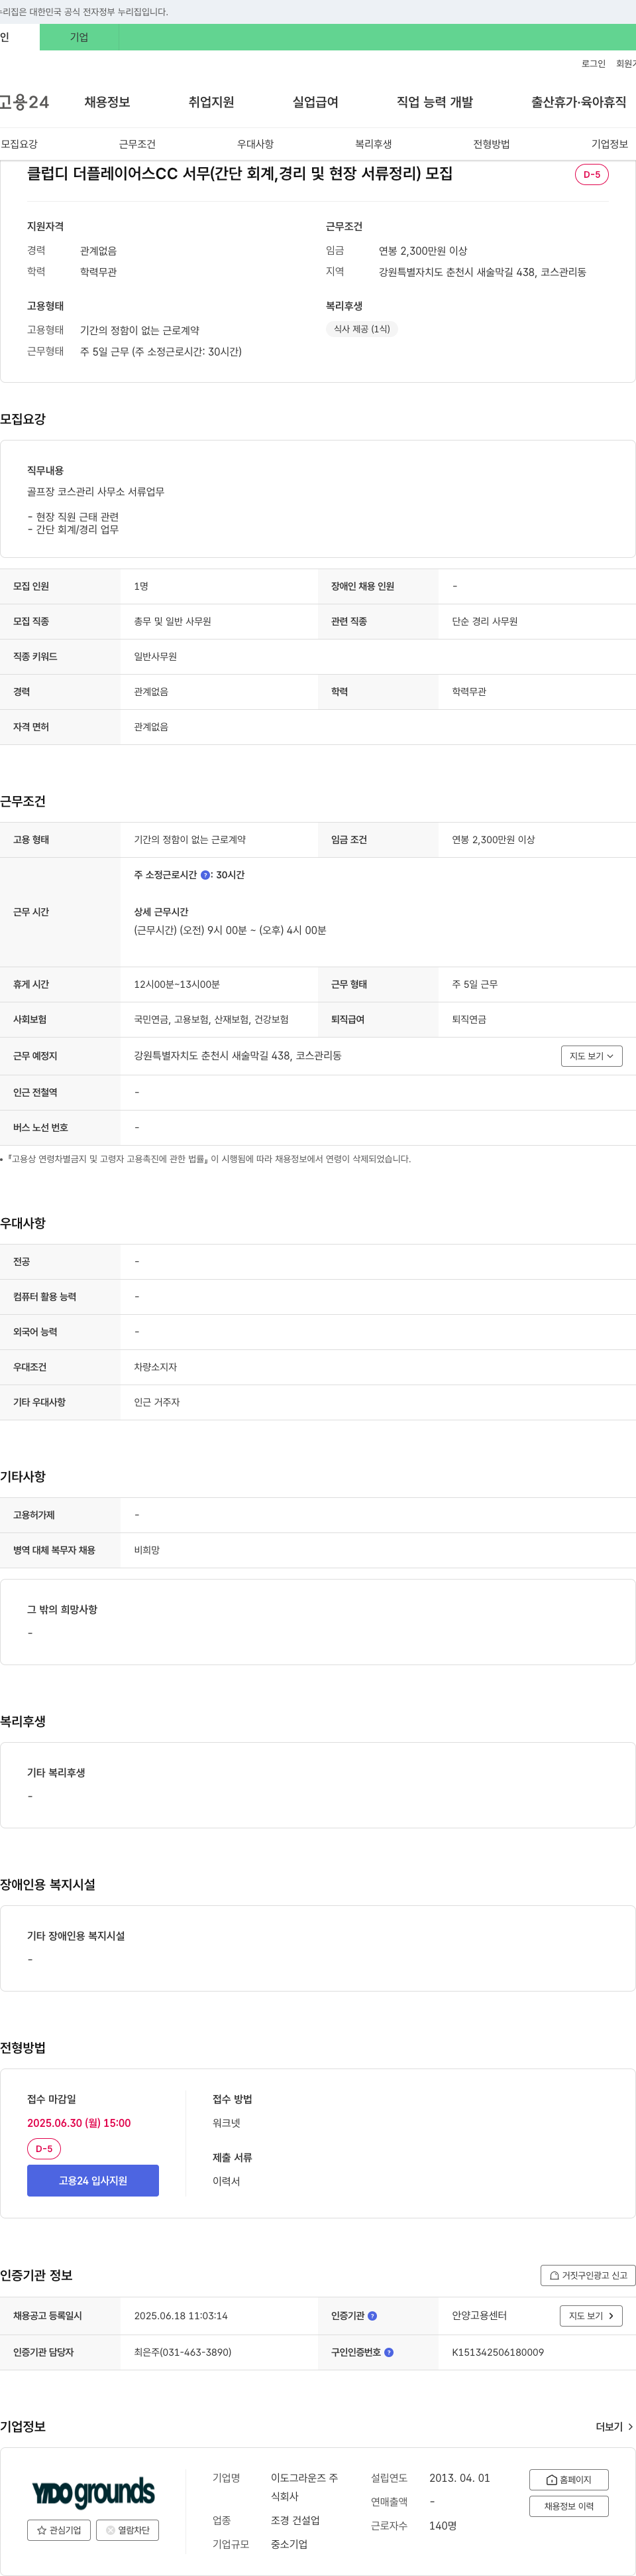Click the help icon next to 인증기관
The image size is (636, 2576).
coord(372,2316)
